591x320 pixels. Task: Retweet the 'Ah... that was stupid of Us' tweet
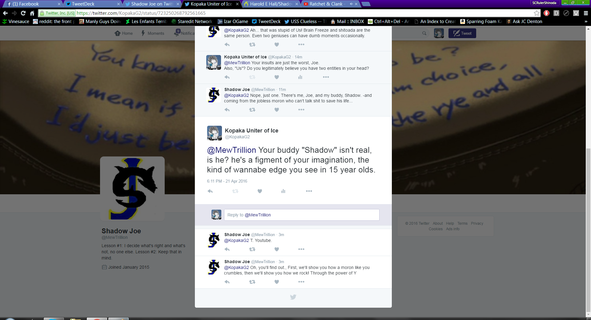(252, 45)
